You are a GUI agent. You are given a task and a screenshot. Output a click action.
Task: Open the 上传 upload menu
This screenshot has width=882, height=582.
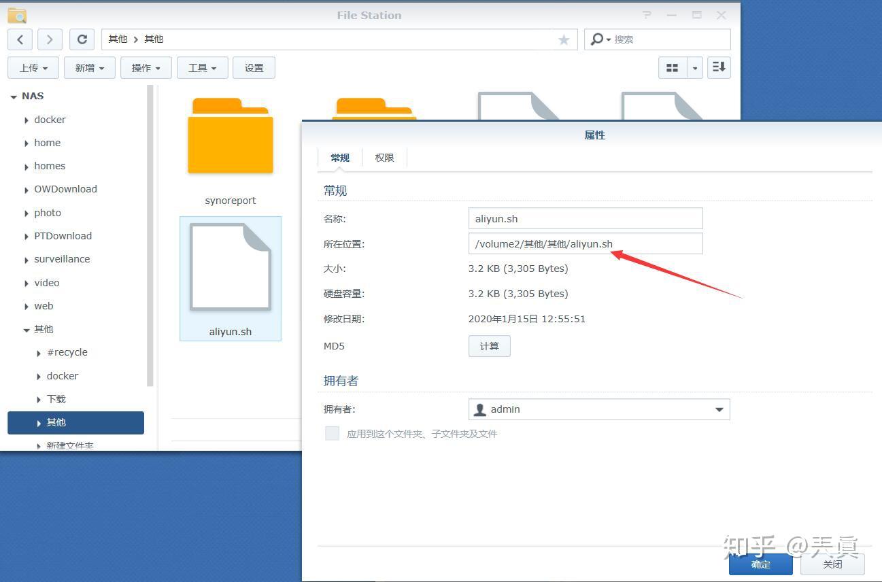coord(33,67)
